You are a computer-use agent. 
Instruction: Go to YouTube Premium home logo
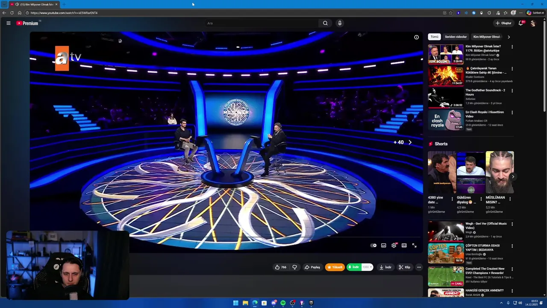tap(28, 23)
